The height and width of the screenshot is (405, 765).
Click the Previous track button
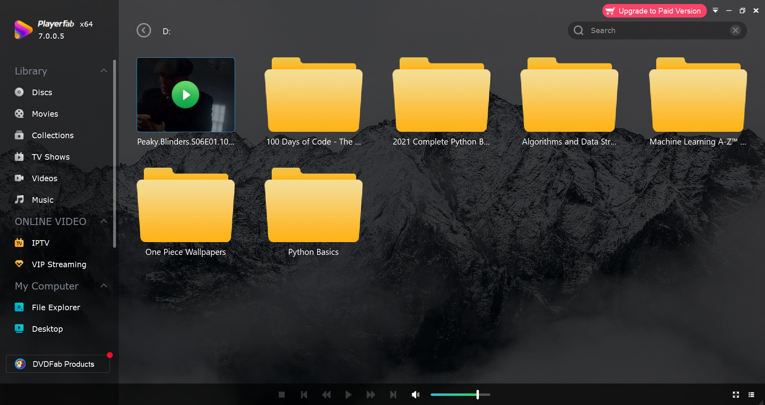point(304,395)
